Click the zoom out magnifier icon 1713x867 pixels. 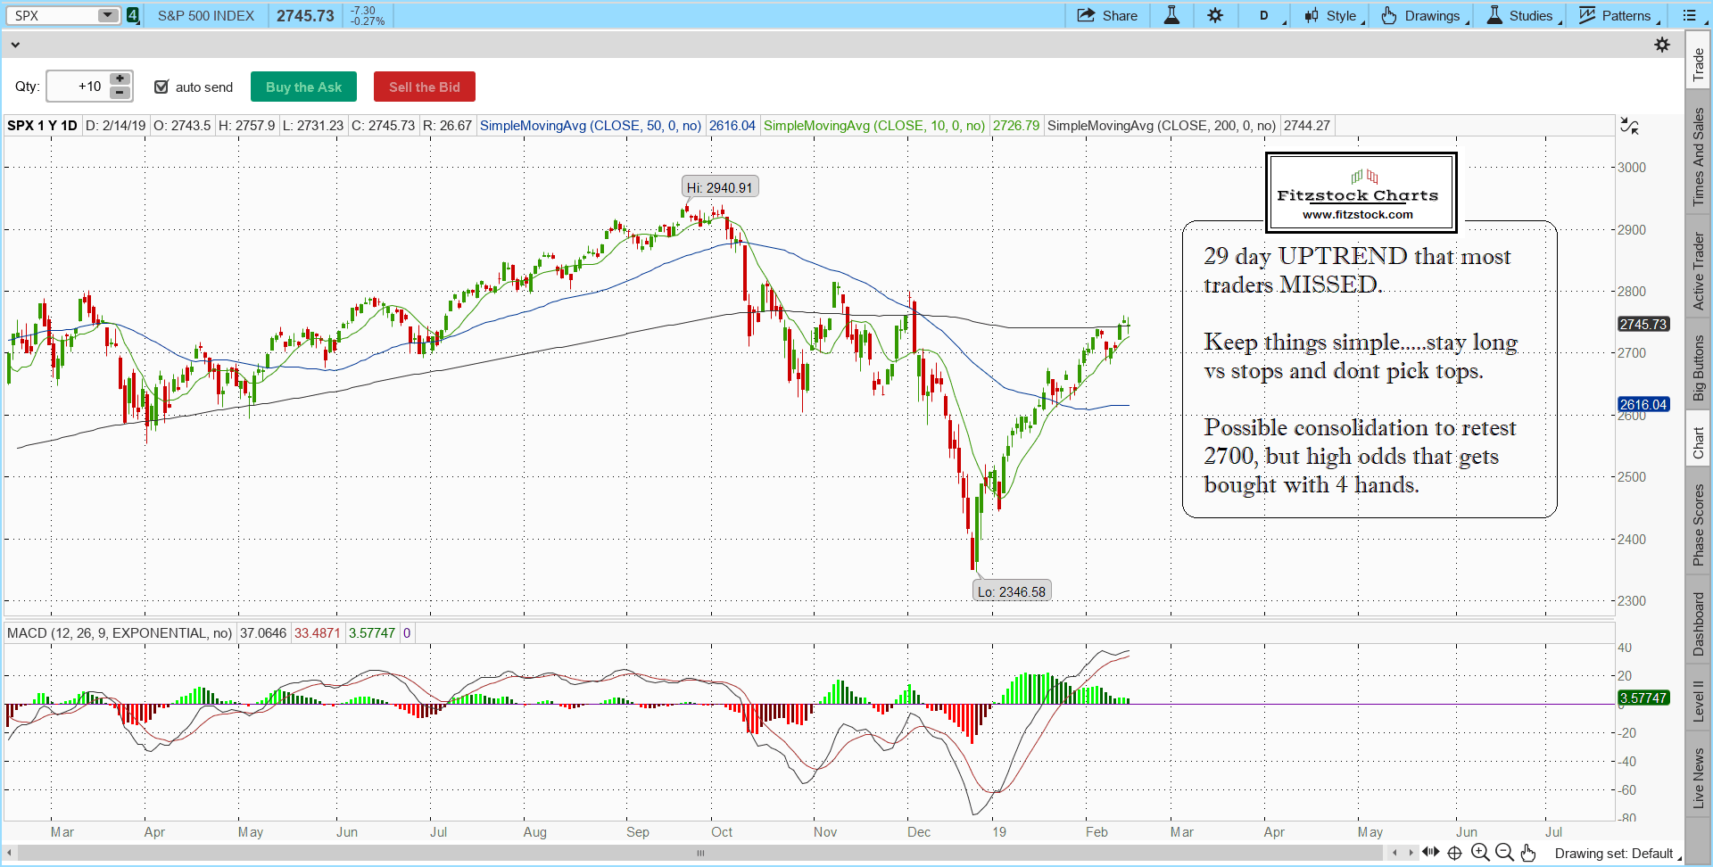tap(1504, 853)
